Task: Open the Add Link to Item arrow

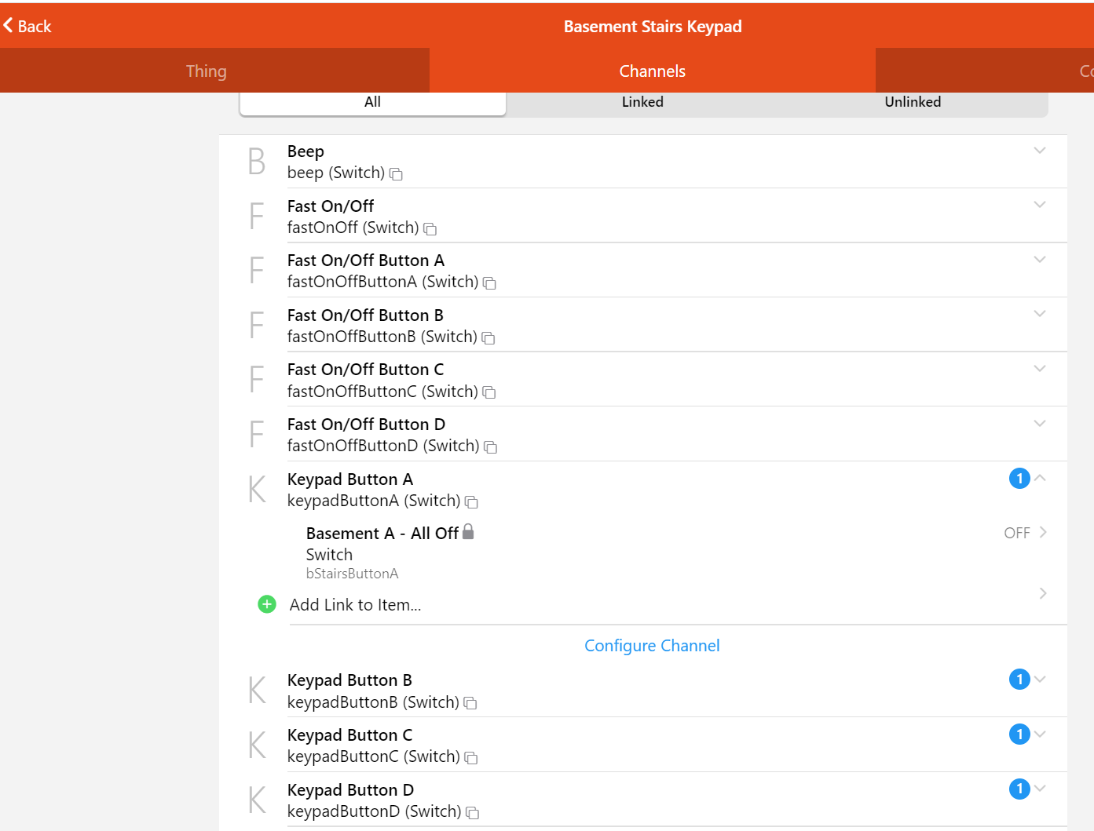Action: [1043, 593]
